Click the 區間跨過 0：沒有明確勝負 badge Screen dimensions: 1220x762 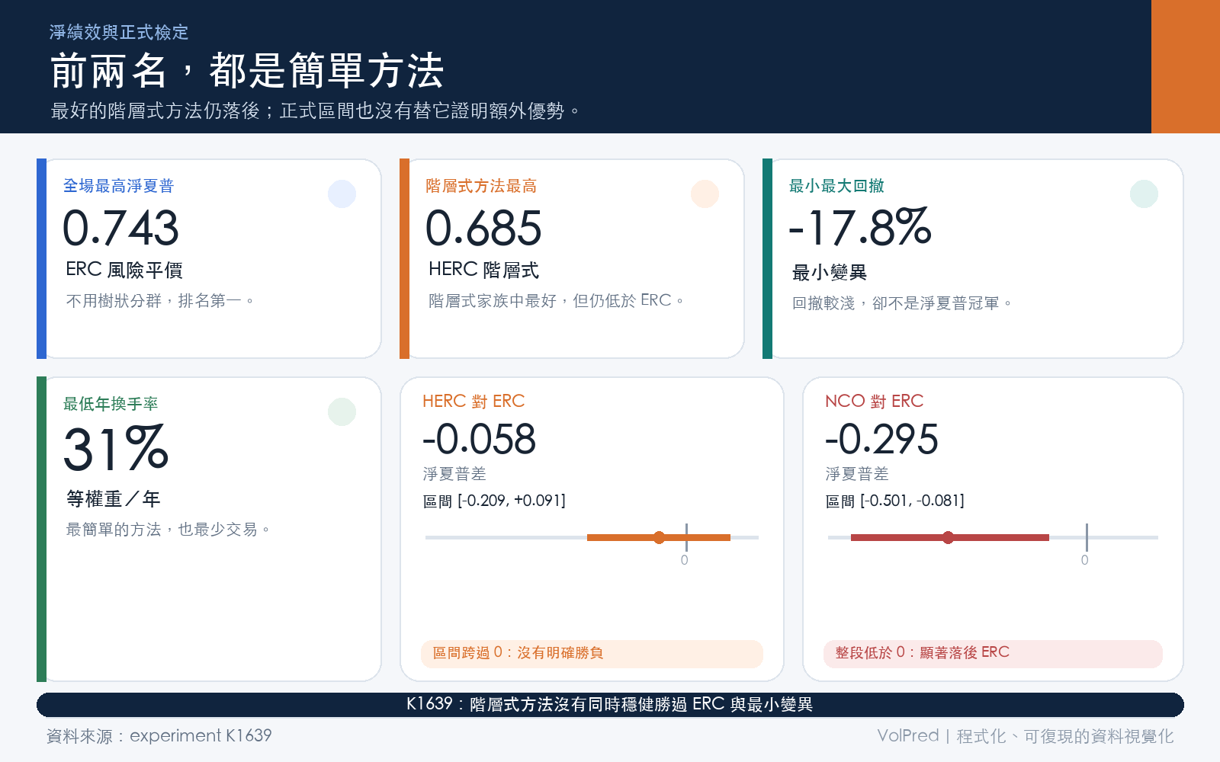pyautogui.click(x=592, y=653)
